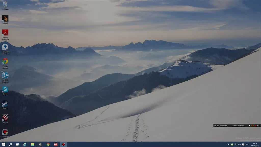The height and width of the screenshot is (147, 261).
Task: Open File Explorer from the taskbar
Action: 32,144
